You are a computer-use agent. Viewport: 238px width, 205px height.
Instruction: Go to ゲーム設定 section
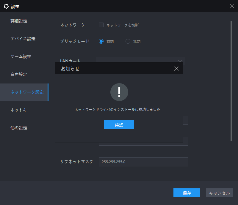tap(21, 57)
